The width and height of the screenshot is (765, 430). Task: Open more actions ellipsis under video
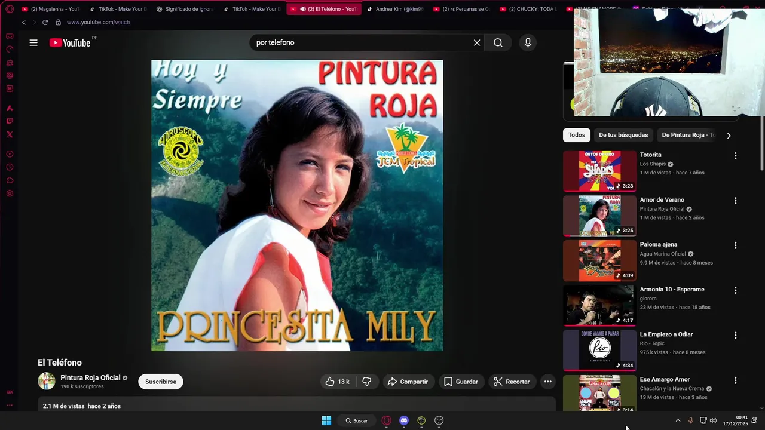click(x=547, y=382)
